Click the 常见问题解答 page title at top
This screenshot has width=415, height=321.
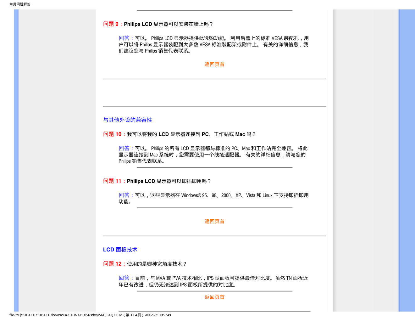coord(20,4)
